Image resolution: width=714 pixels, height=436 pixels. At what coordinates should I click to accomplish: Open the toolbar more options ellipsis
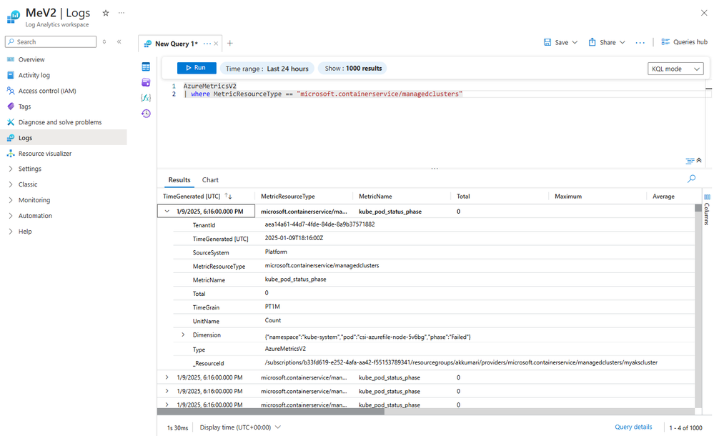(x=640, y=42)
